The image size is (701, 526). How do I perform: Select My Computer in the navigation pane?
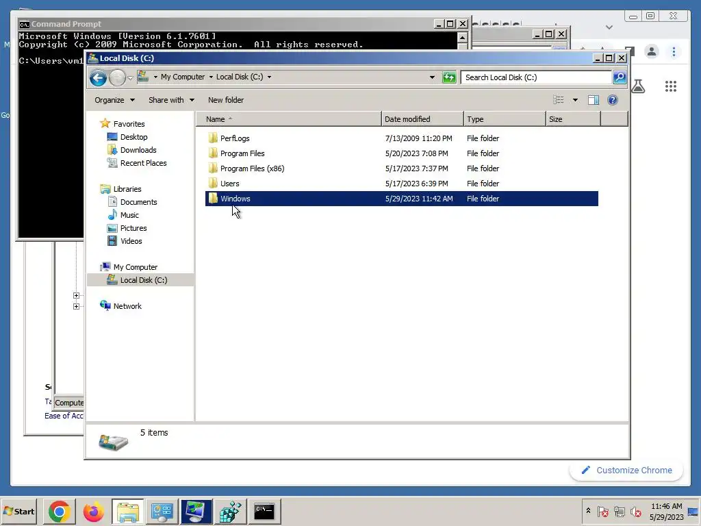click(x=135, y=267)
